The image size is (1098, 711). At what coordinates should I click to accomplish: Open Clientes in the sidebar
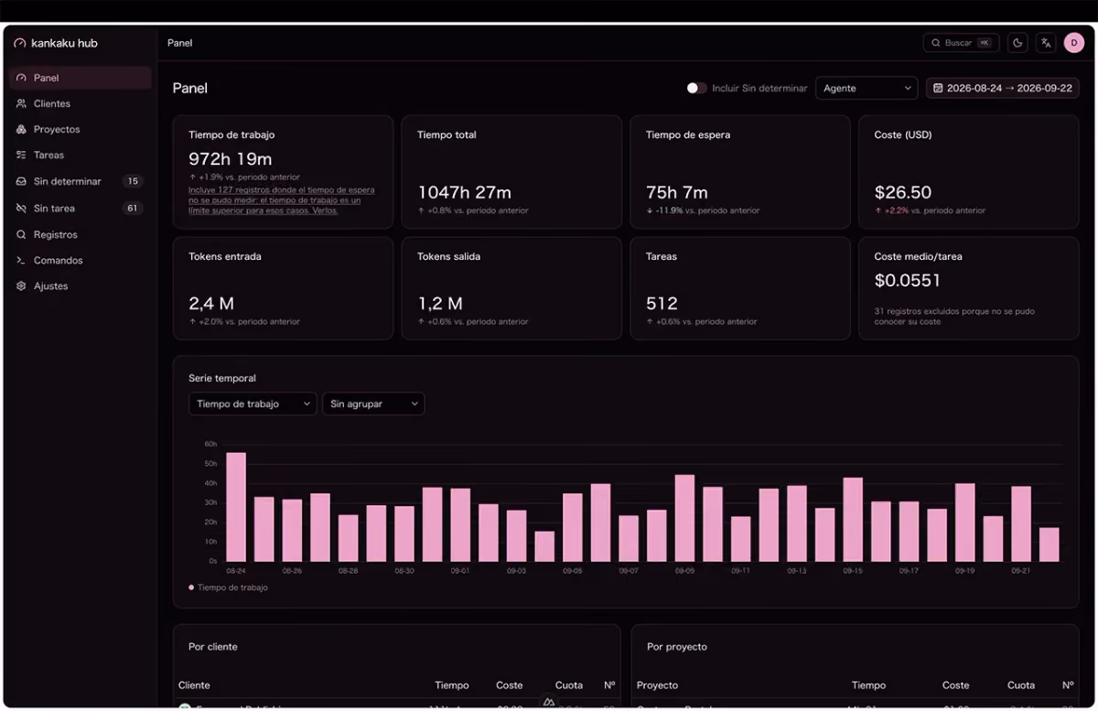81,103
